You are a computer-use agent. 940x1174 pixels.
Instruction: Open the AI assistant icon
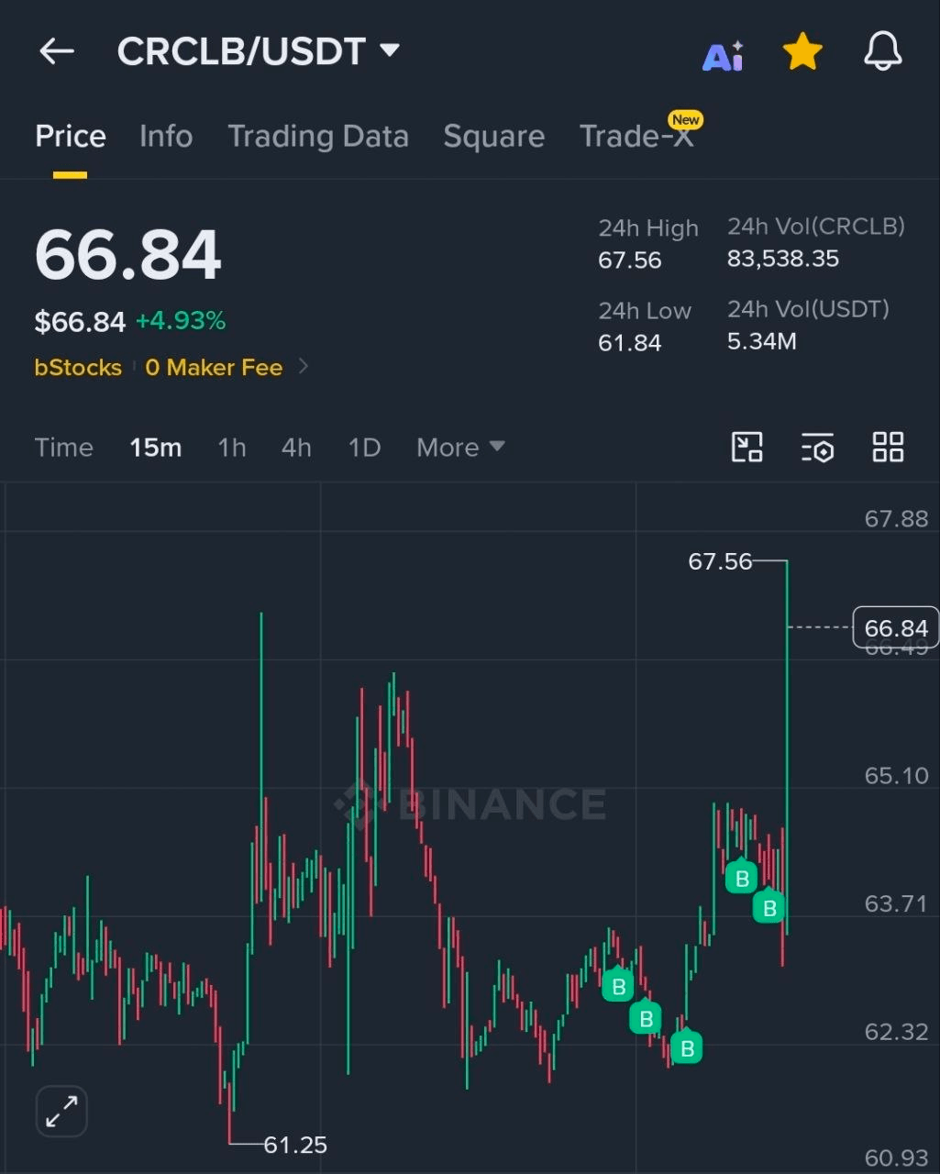point(724,56)
